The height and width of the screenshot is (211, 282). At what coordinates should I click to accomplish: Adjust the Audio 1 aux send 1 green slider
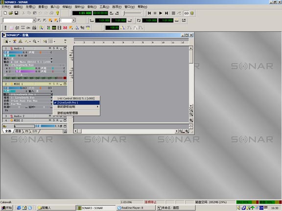point(25,68)
